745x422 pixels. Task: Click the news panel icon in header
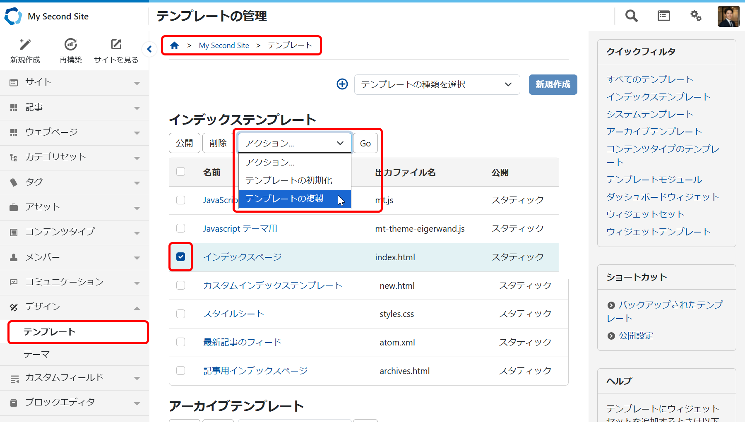tap(663, 16)
